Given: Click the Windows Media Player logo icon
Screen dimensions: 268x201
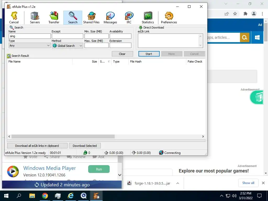Looking at the screenshot, I should (13, 171).
